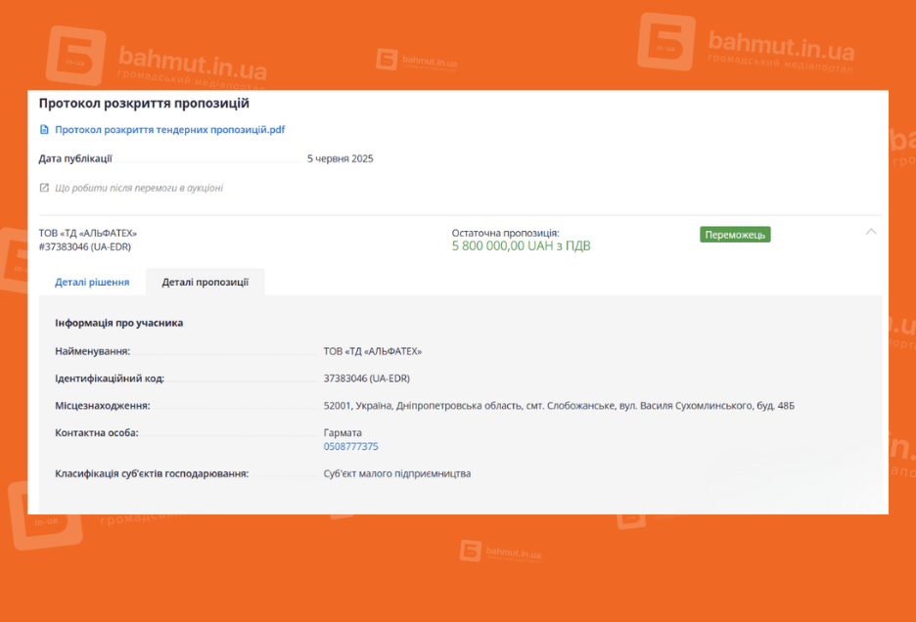Open the PDF document icon beside protocol file
916x622 pixels.
coord(44,130)
